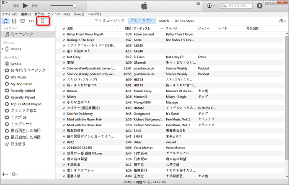Open クラシック音楽 playlist

pyautogui.click(x=23, y=111)
